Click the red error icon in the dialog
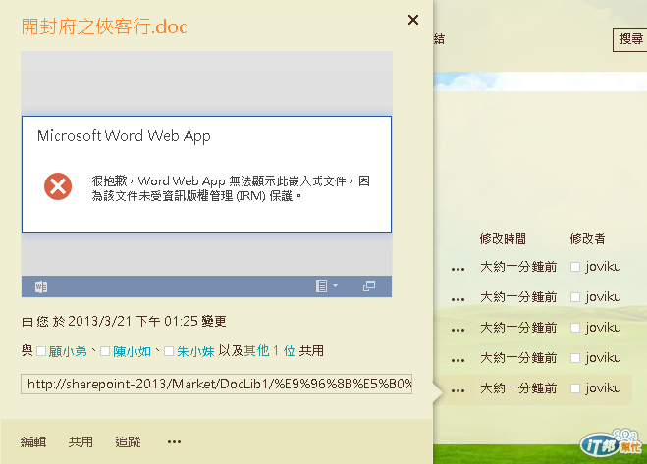Screen dimensions: 647x464 coord(58,186)
